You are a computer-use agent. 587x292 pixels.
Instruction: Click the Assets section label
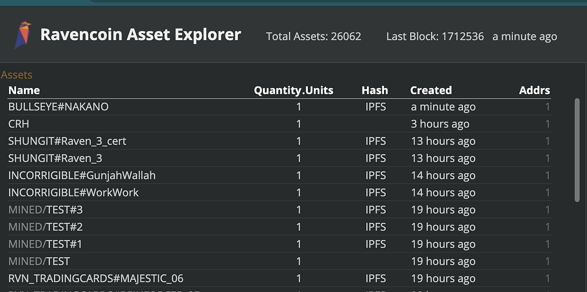tap(17, 75)
